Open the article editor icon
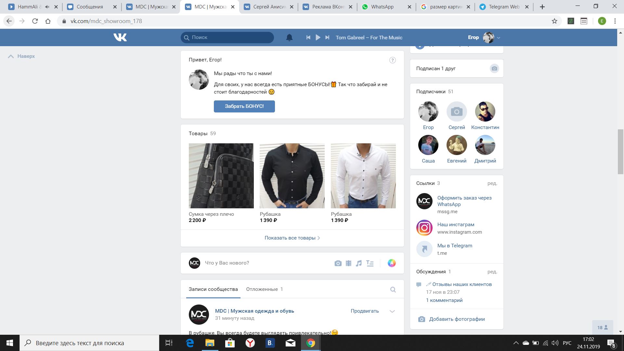 tap(370, 263)
